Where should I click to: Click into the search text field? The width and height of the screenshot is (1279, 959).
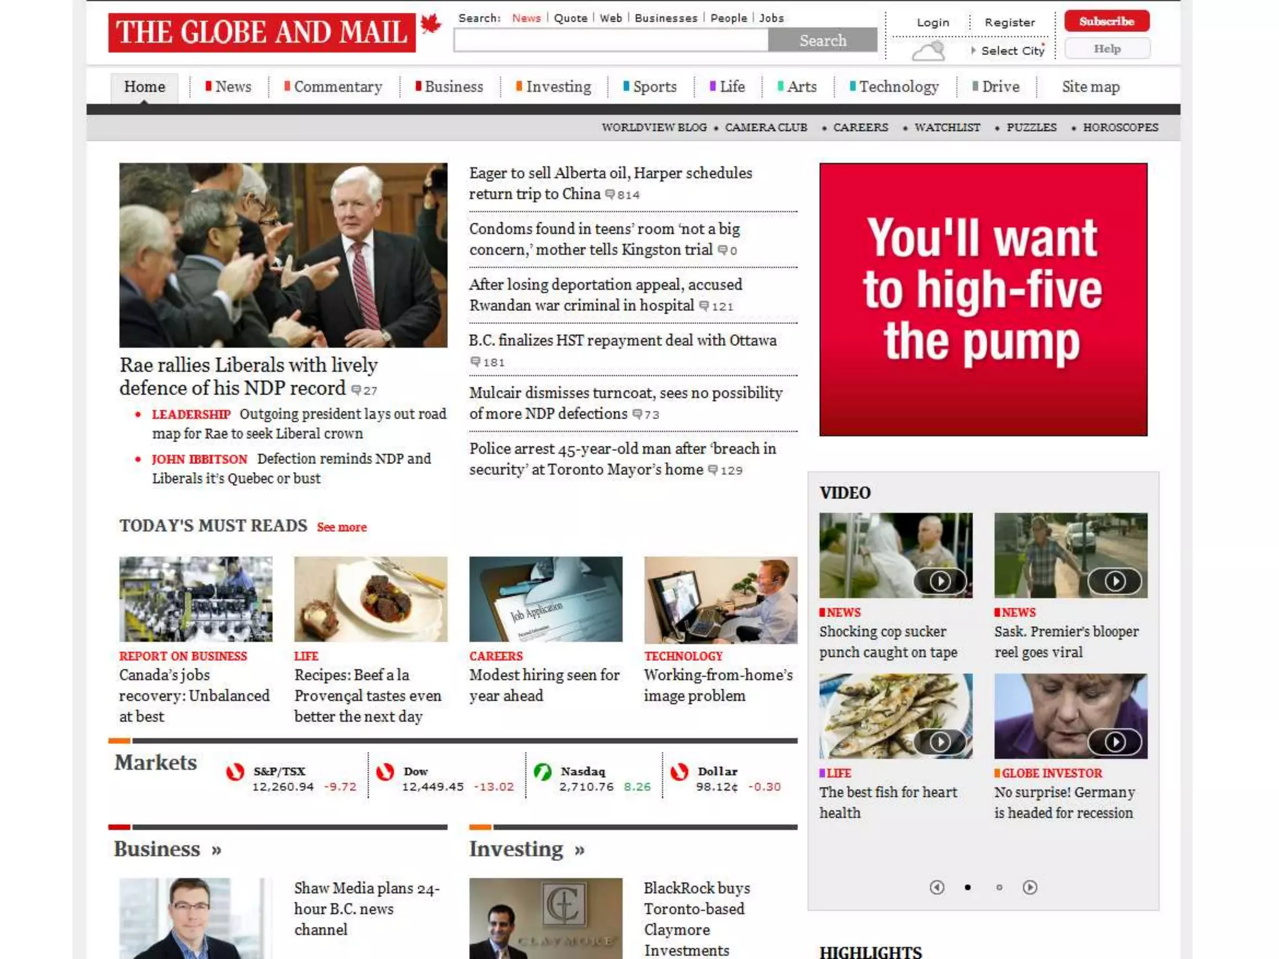pyautogui.click(x=610, y=41)
